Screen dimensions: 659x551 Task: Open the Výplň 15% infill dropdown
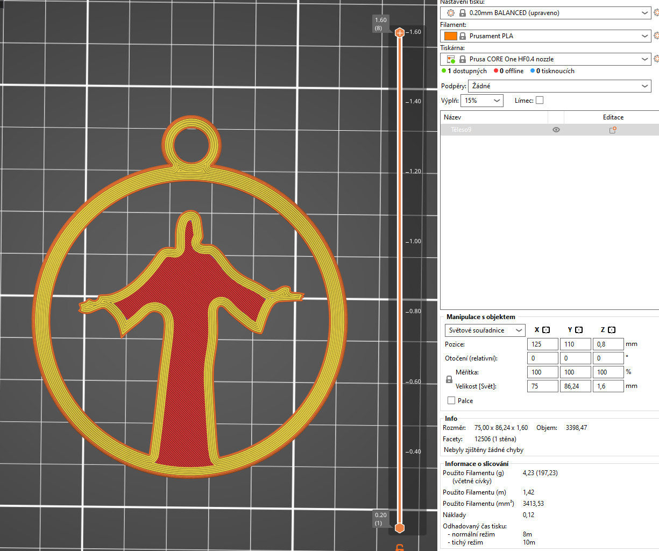[482, 101]
